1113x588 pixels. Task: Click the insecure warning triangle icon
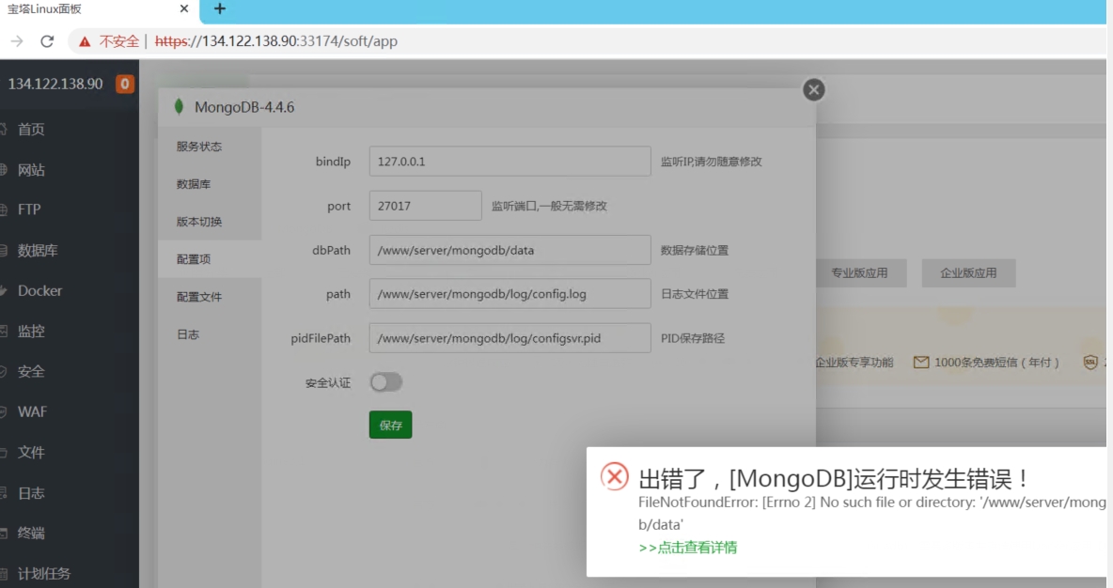coord(86,41)
